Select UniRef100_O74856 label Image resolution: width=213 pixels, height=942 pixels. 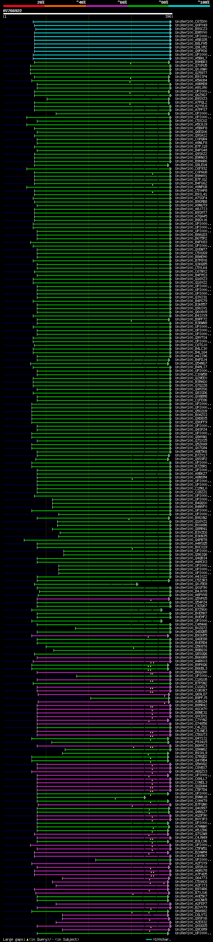[191, 724]
